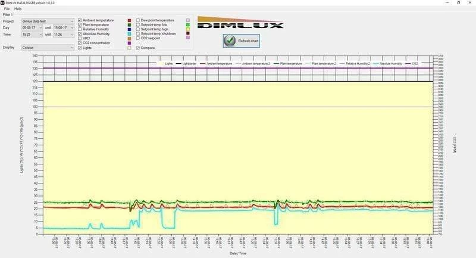Viewport: 476px width, 258px height.
Task: Enable the Relative Humidity checkbox
Action: 80,29
